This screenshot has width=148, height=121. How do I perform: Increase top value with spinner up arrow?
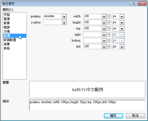pyautogui.click(x=109, y=27)
